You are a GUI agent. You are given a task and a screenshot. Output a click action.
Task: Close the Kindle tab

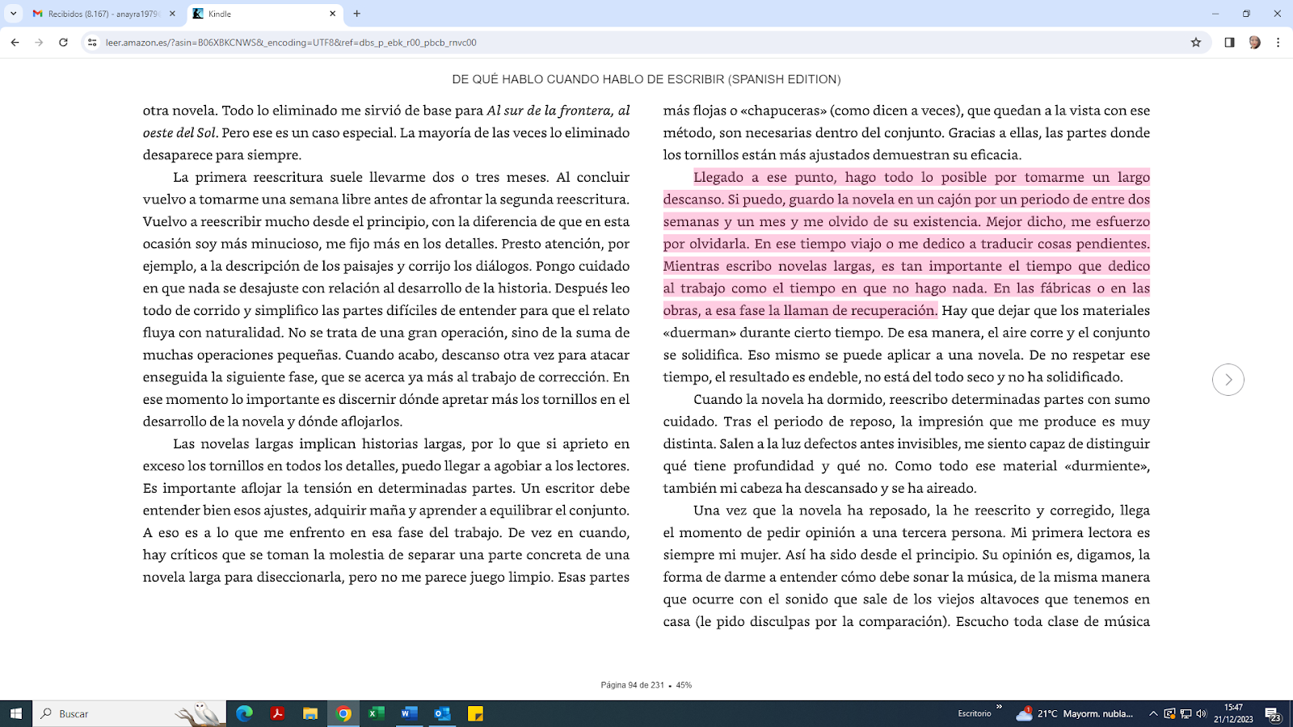point(332,14)
